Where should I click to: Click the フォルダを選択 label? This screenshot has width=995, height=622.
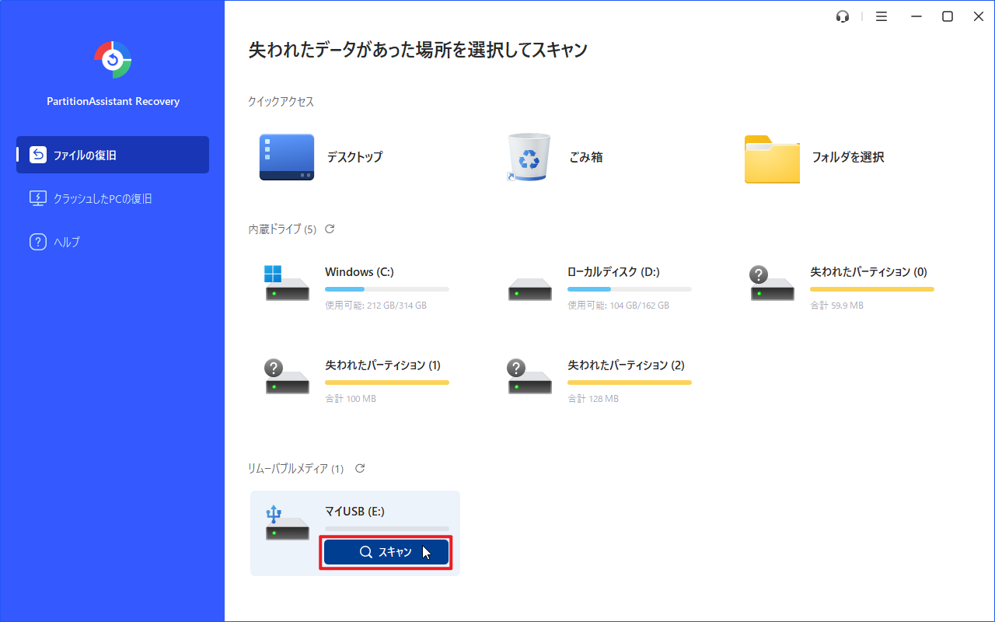pos(848,157)
